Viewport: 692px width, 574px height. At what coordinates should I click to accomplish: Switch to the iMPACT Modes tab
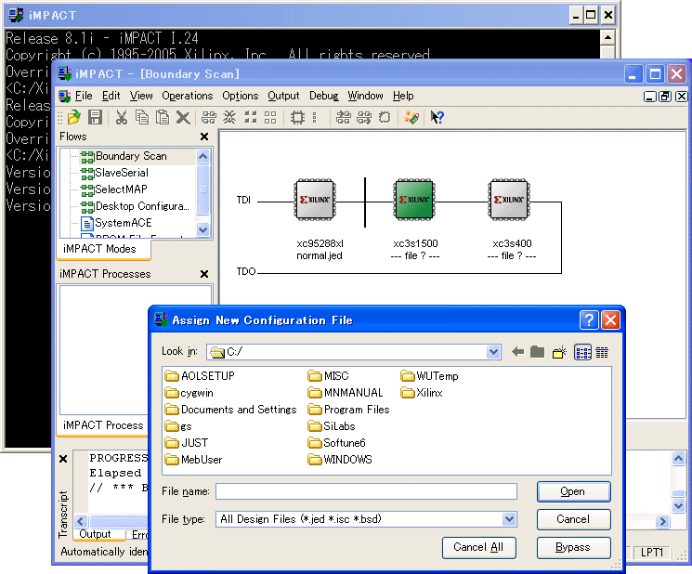(99, 249)
